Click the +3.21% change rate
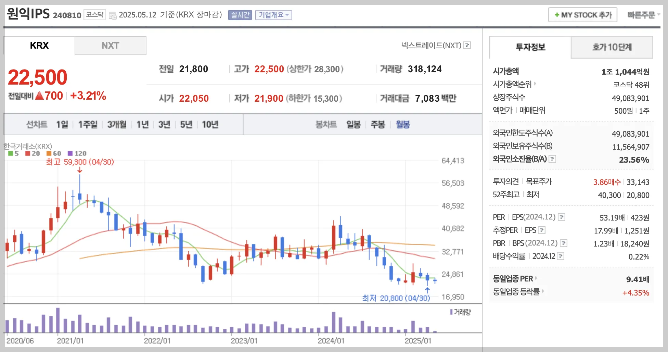 tap(88, 96)
